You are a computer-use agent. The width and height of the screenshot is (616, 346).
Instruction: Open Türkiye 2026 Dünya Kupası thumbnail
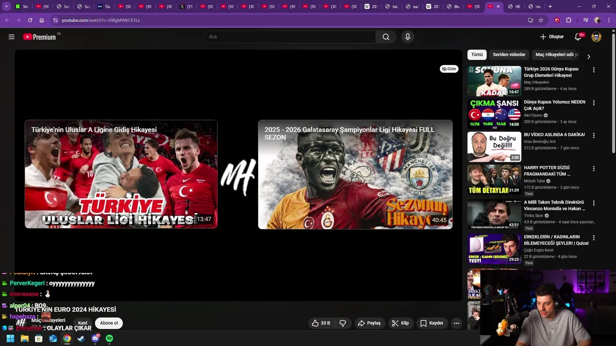(x=494, y=81)
